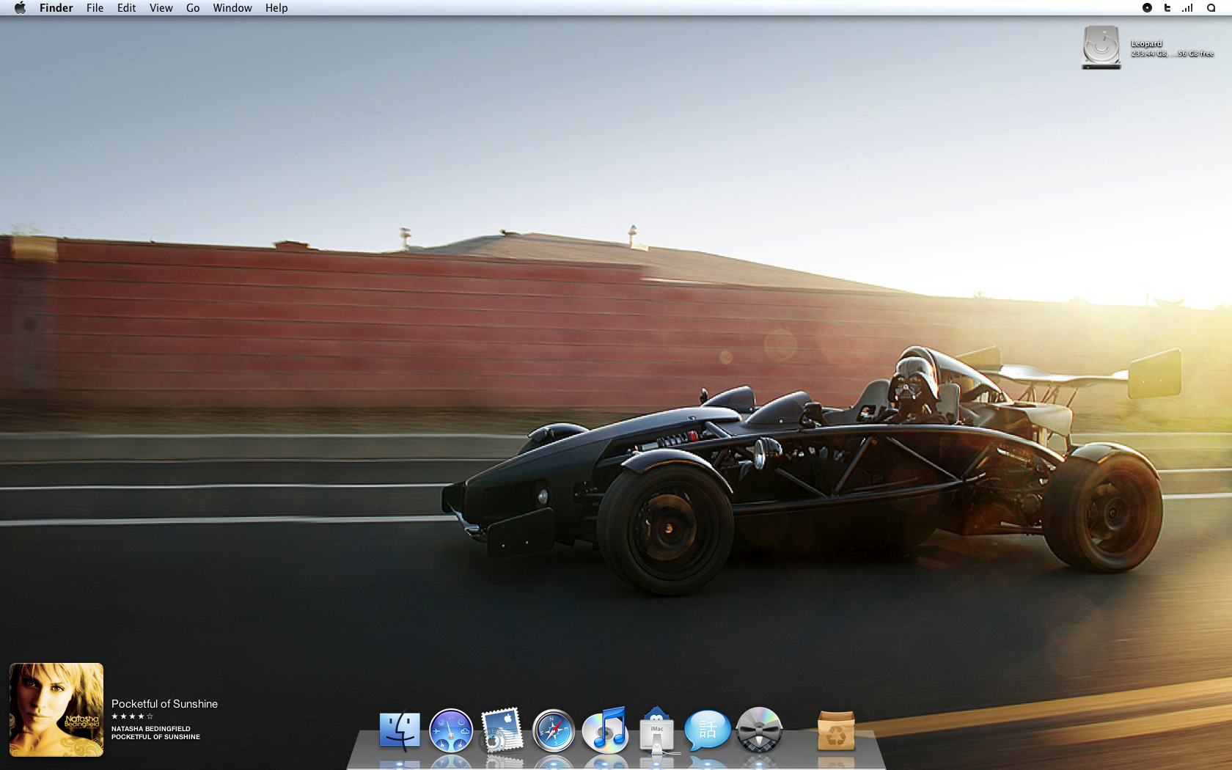Image resolution: width=1232 pixels, height=770 pixels.
Task: Open the Apple menu
Action: 20,8
